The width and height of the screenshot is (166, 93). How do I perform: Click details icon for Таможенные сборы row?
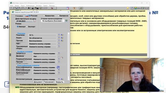(x=59, y=47)
